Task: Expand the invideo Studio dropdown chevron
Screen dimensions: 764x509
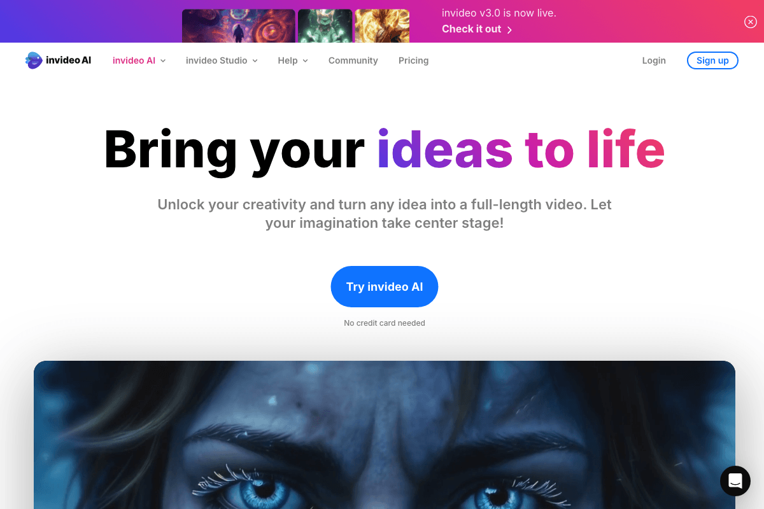Action: coord(255,61)
